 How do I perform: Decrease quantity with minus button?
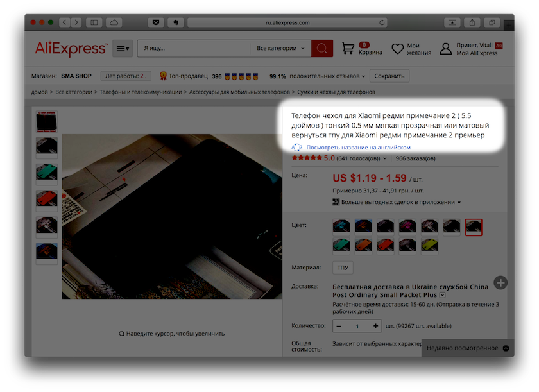[x=339, y=326]
